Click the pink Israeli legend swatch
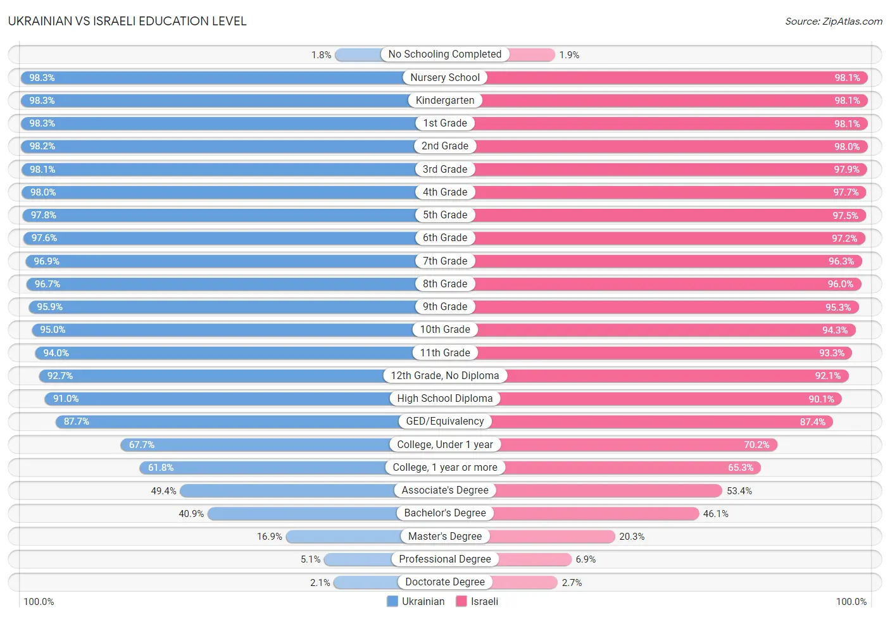The image size is (890, 617). 461,601
